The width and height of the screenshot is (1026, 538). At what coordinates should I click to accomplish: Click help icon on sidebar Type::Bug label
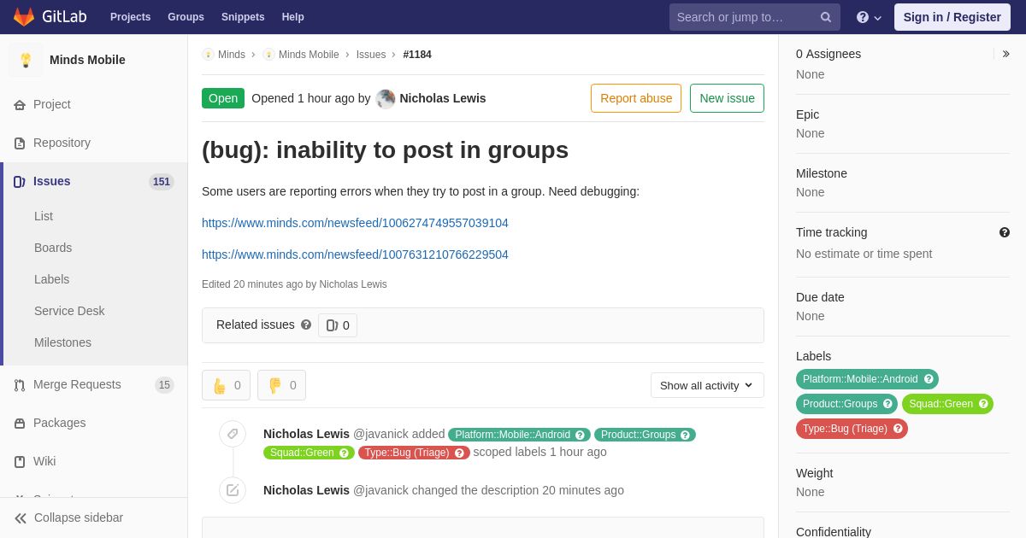click(x=898, y=429)
